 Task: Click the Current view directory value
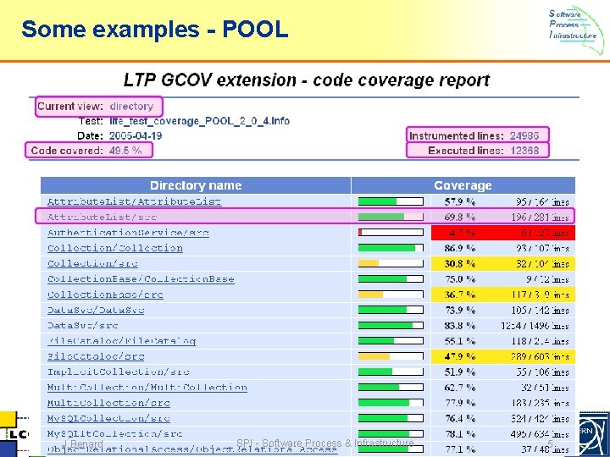coord(131,107)
